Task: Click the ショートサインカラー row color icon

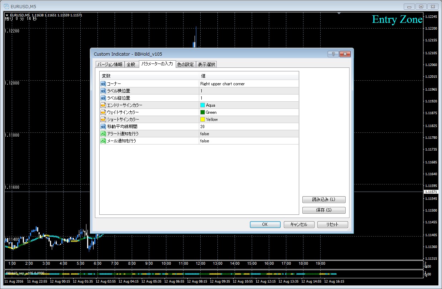Action: (103, 120)
